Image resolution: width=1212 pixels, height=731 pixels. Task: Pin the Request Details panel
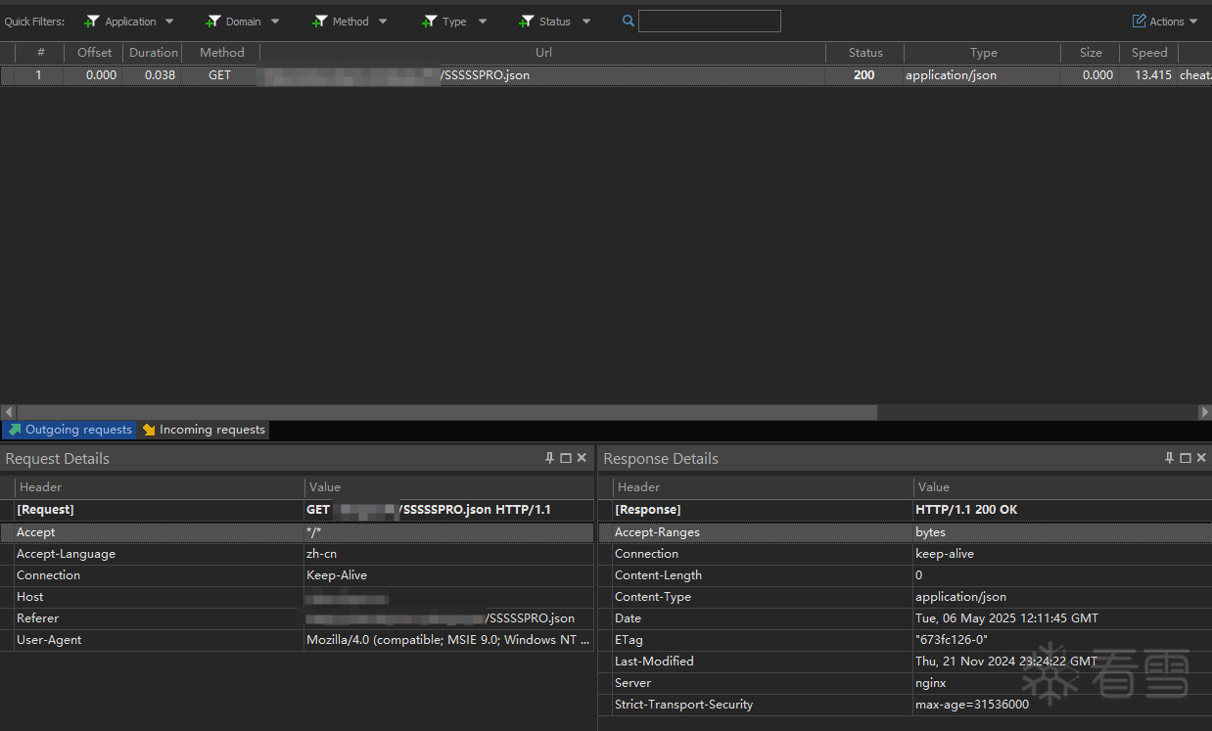click(549, 458)
